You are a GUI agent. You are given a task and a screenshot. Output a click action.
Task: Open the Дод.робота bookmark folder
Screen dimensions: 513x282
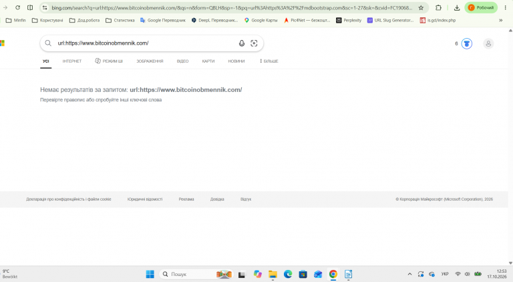tap(85, 20)
